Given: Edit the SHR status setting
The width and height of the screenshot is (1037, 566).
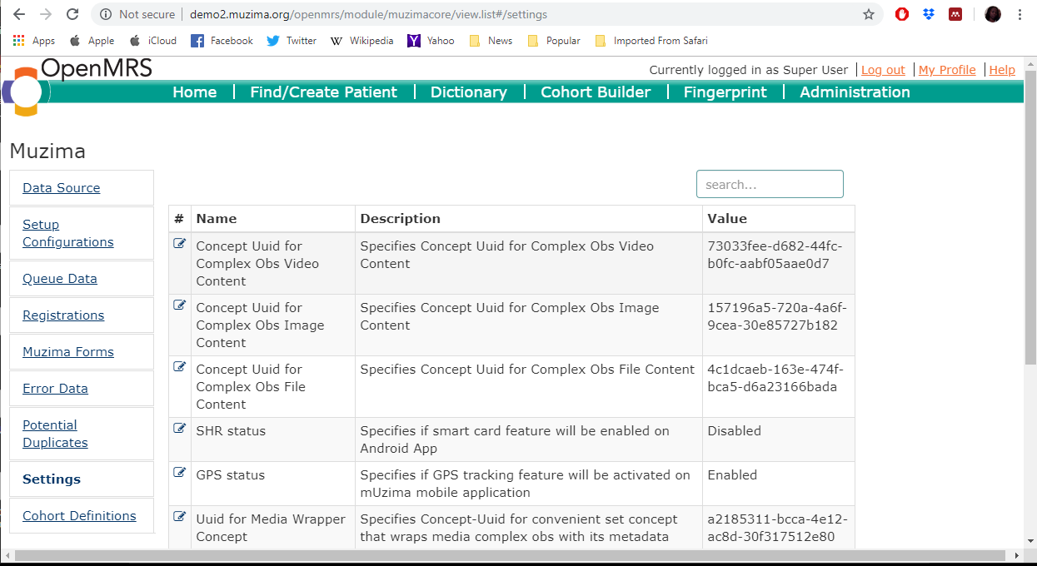Looking at the screenshot, I should click(179, 429).
